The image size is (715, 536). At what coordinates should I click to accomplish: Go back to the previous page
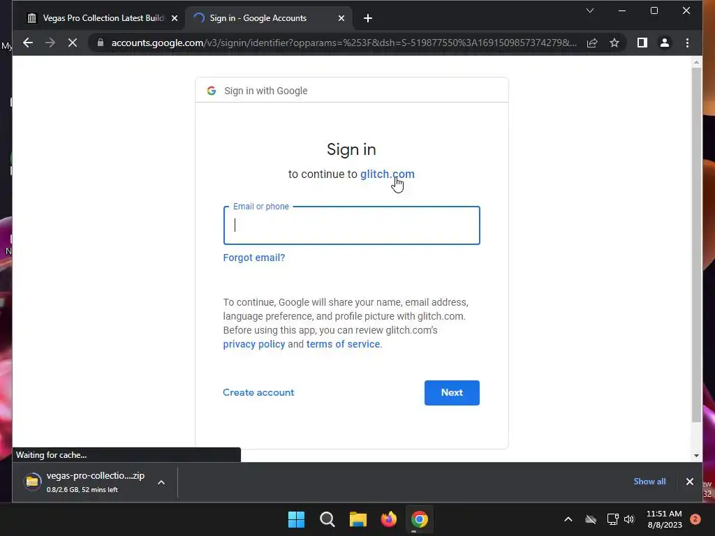[28, 43]
